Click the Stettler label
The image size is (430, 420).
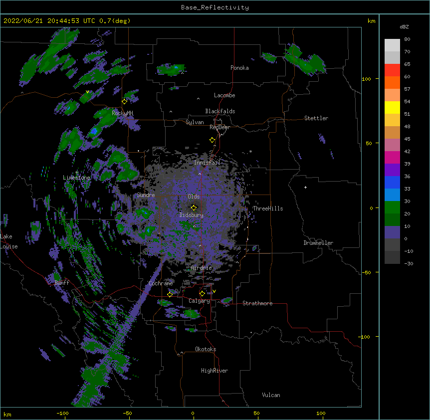(316, 118)
